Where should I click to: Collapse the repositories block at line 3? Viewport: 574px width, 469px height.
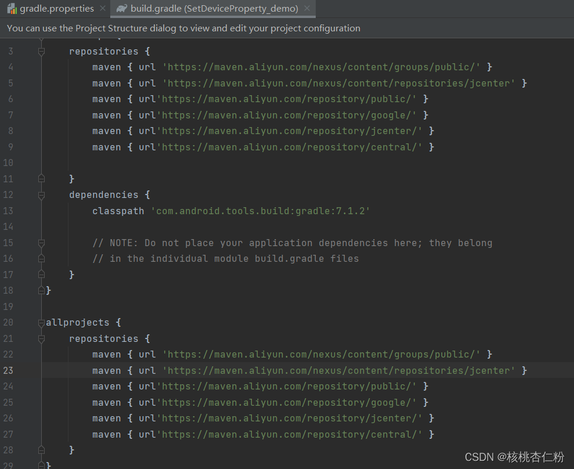pos(41,50)
